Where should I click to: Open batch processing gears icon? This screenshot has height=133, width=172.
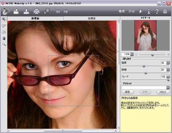tap(46, 11)
